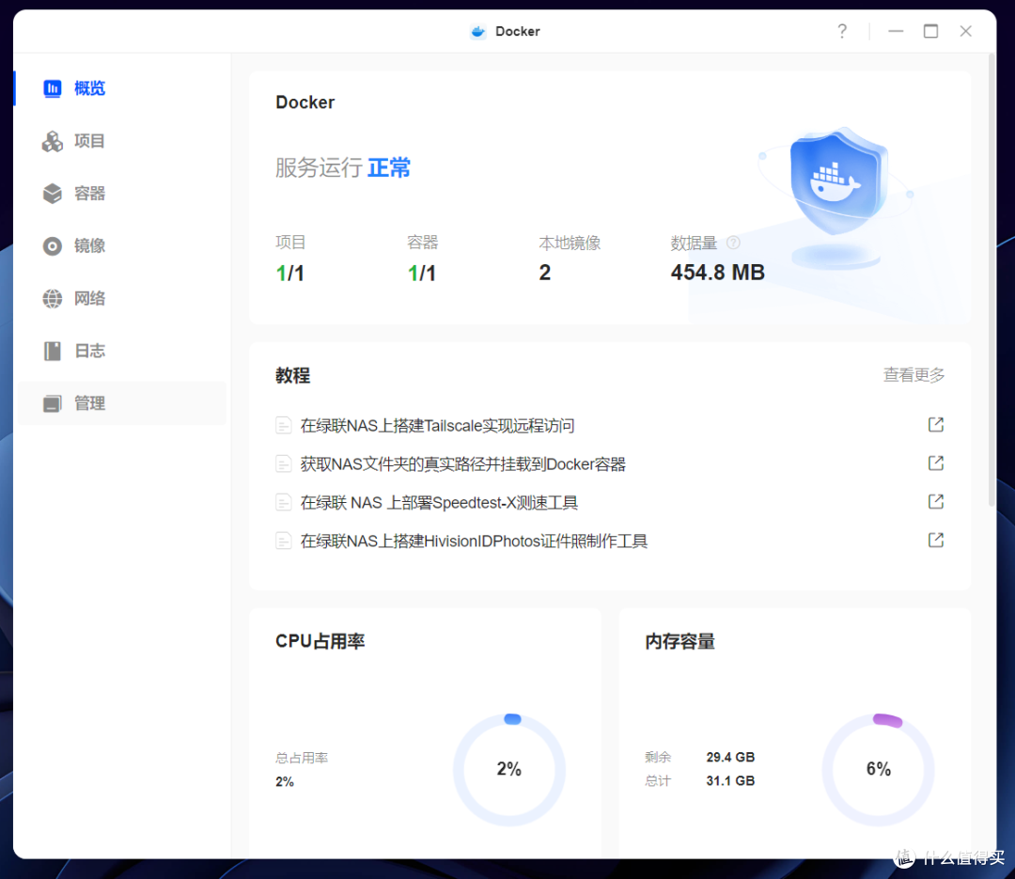
Task: Click the 概览 overview bar-chart icon
Action: (53, 88)
